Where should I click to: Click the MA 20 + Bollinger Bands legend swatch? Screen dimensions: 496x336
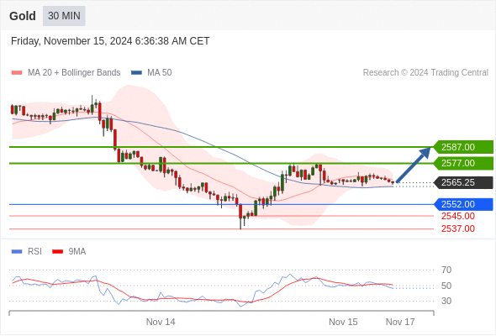(x=17, y=73)
